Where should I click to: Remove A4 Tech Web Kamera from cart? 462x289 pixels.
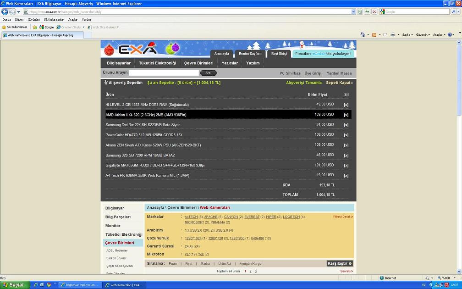click(x=346, y=175)
